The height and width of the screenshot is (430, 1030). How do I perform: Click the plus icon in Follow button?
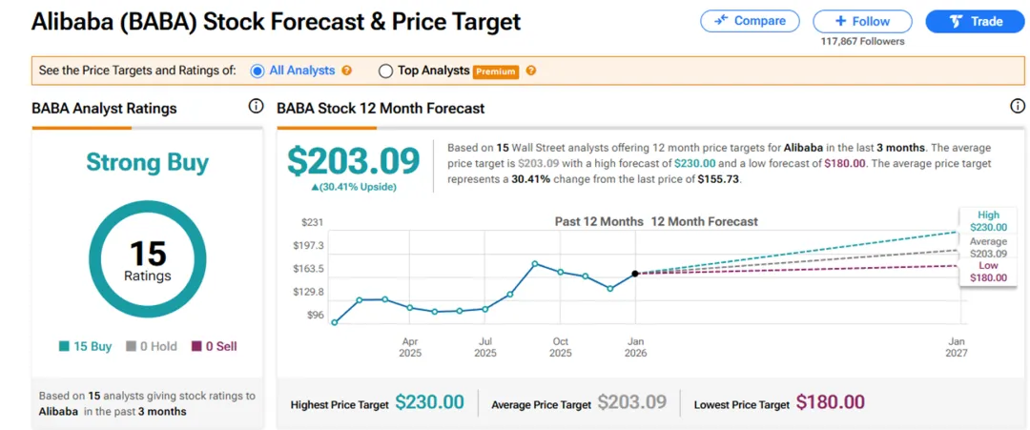click(840, 21)
